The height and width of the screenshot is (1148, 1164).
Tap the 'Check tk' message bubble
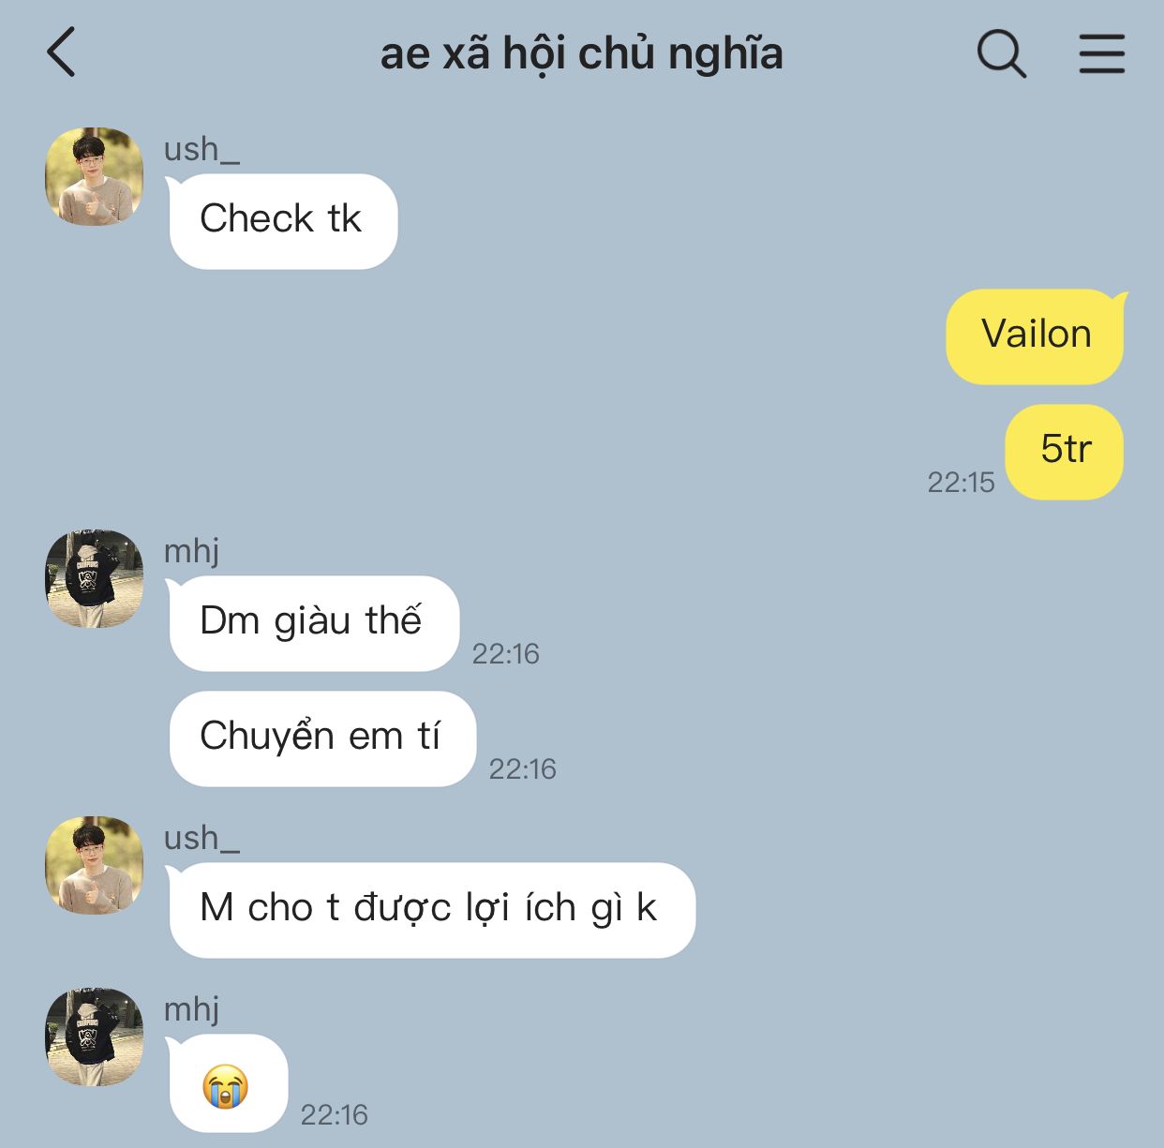(x=282, y=221)
